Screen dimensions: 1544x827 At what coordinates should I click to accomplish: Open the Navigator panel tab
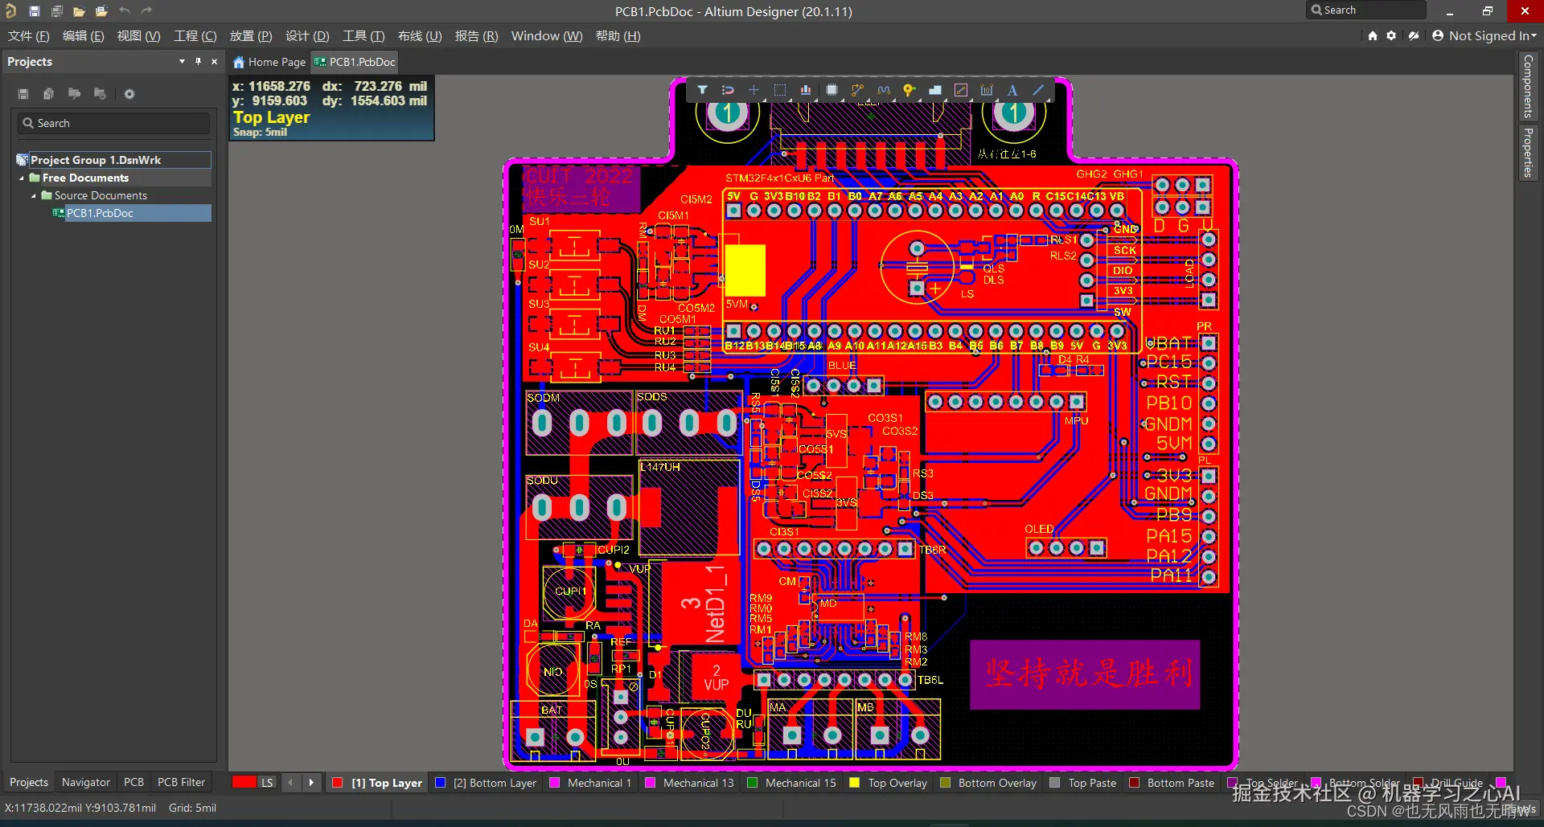click(x=85, y=783)
